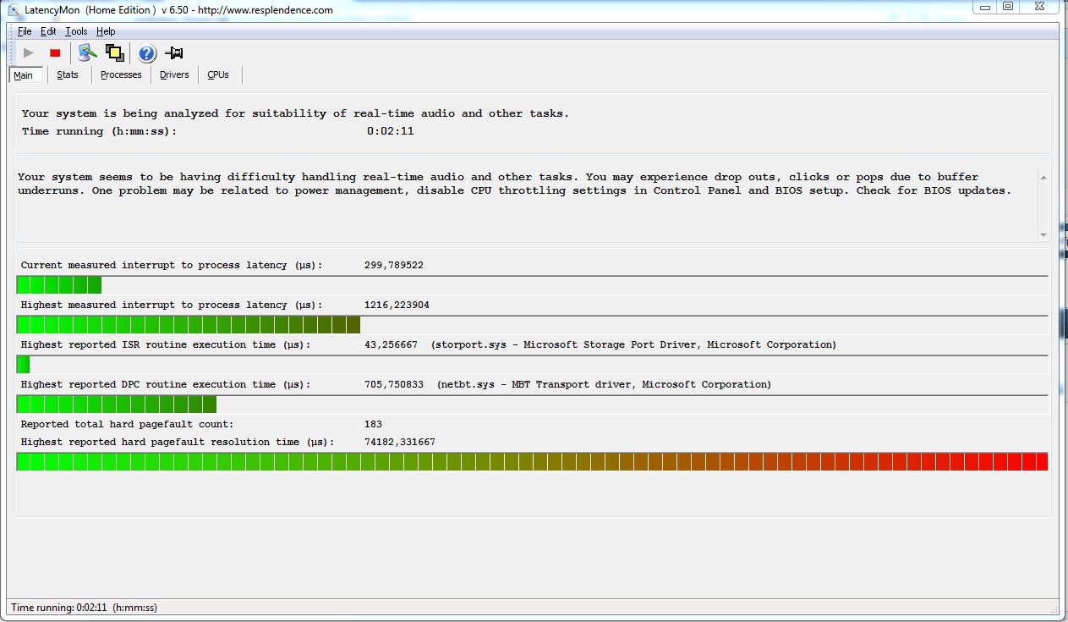Click the overlapping yellow windows toolbar icon
The image size is (1068, 622).
[x=114, y=53]
